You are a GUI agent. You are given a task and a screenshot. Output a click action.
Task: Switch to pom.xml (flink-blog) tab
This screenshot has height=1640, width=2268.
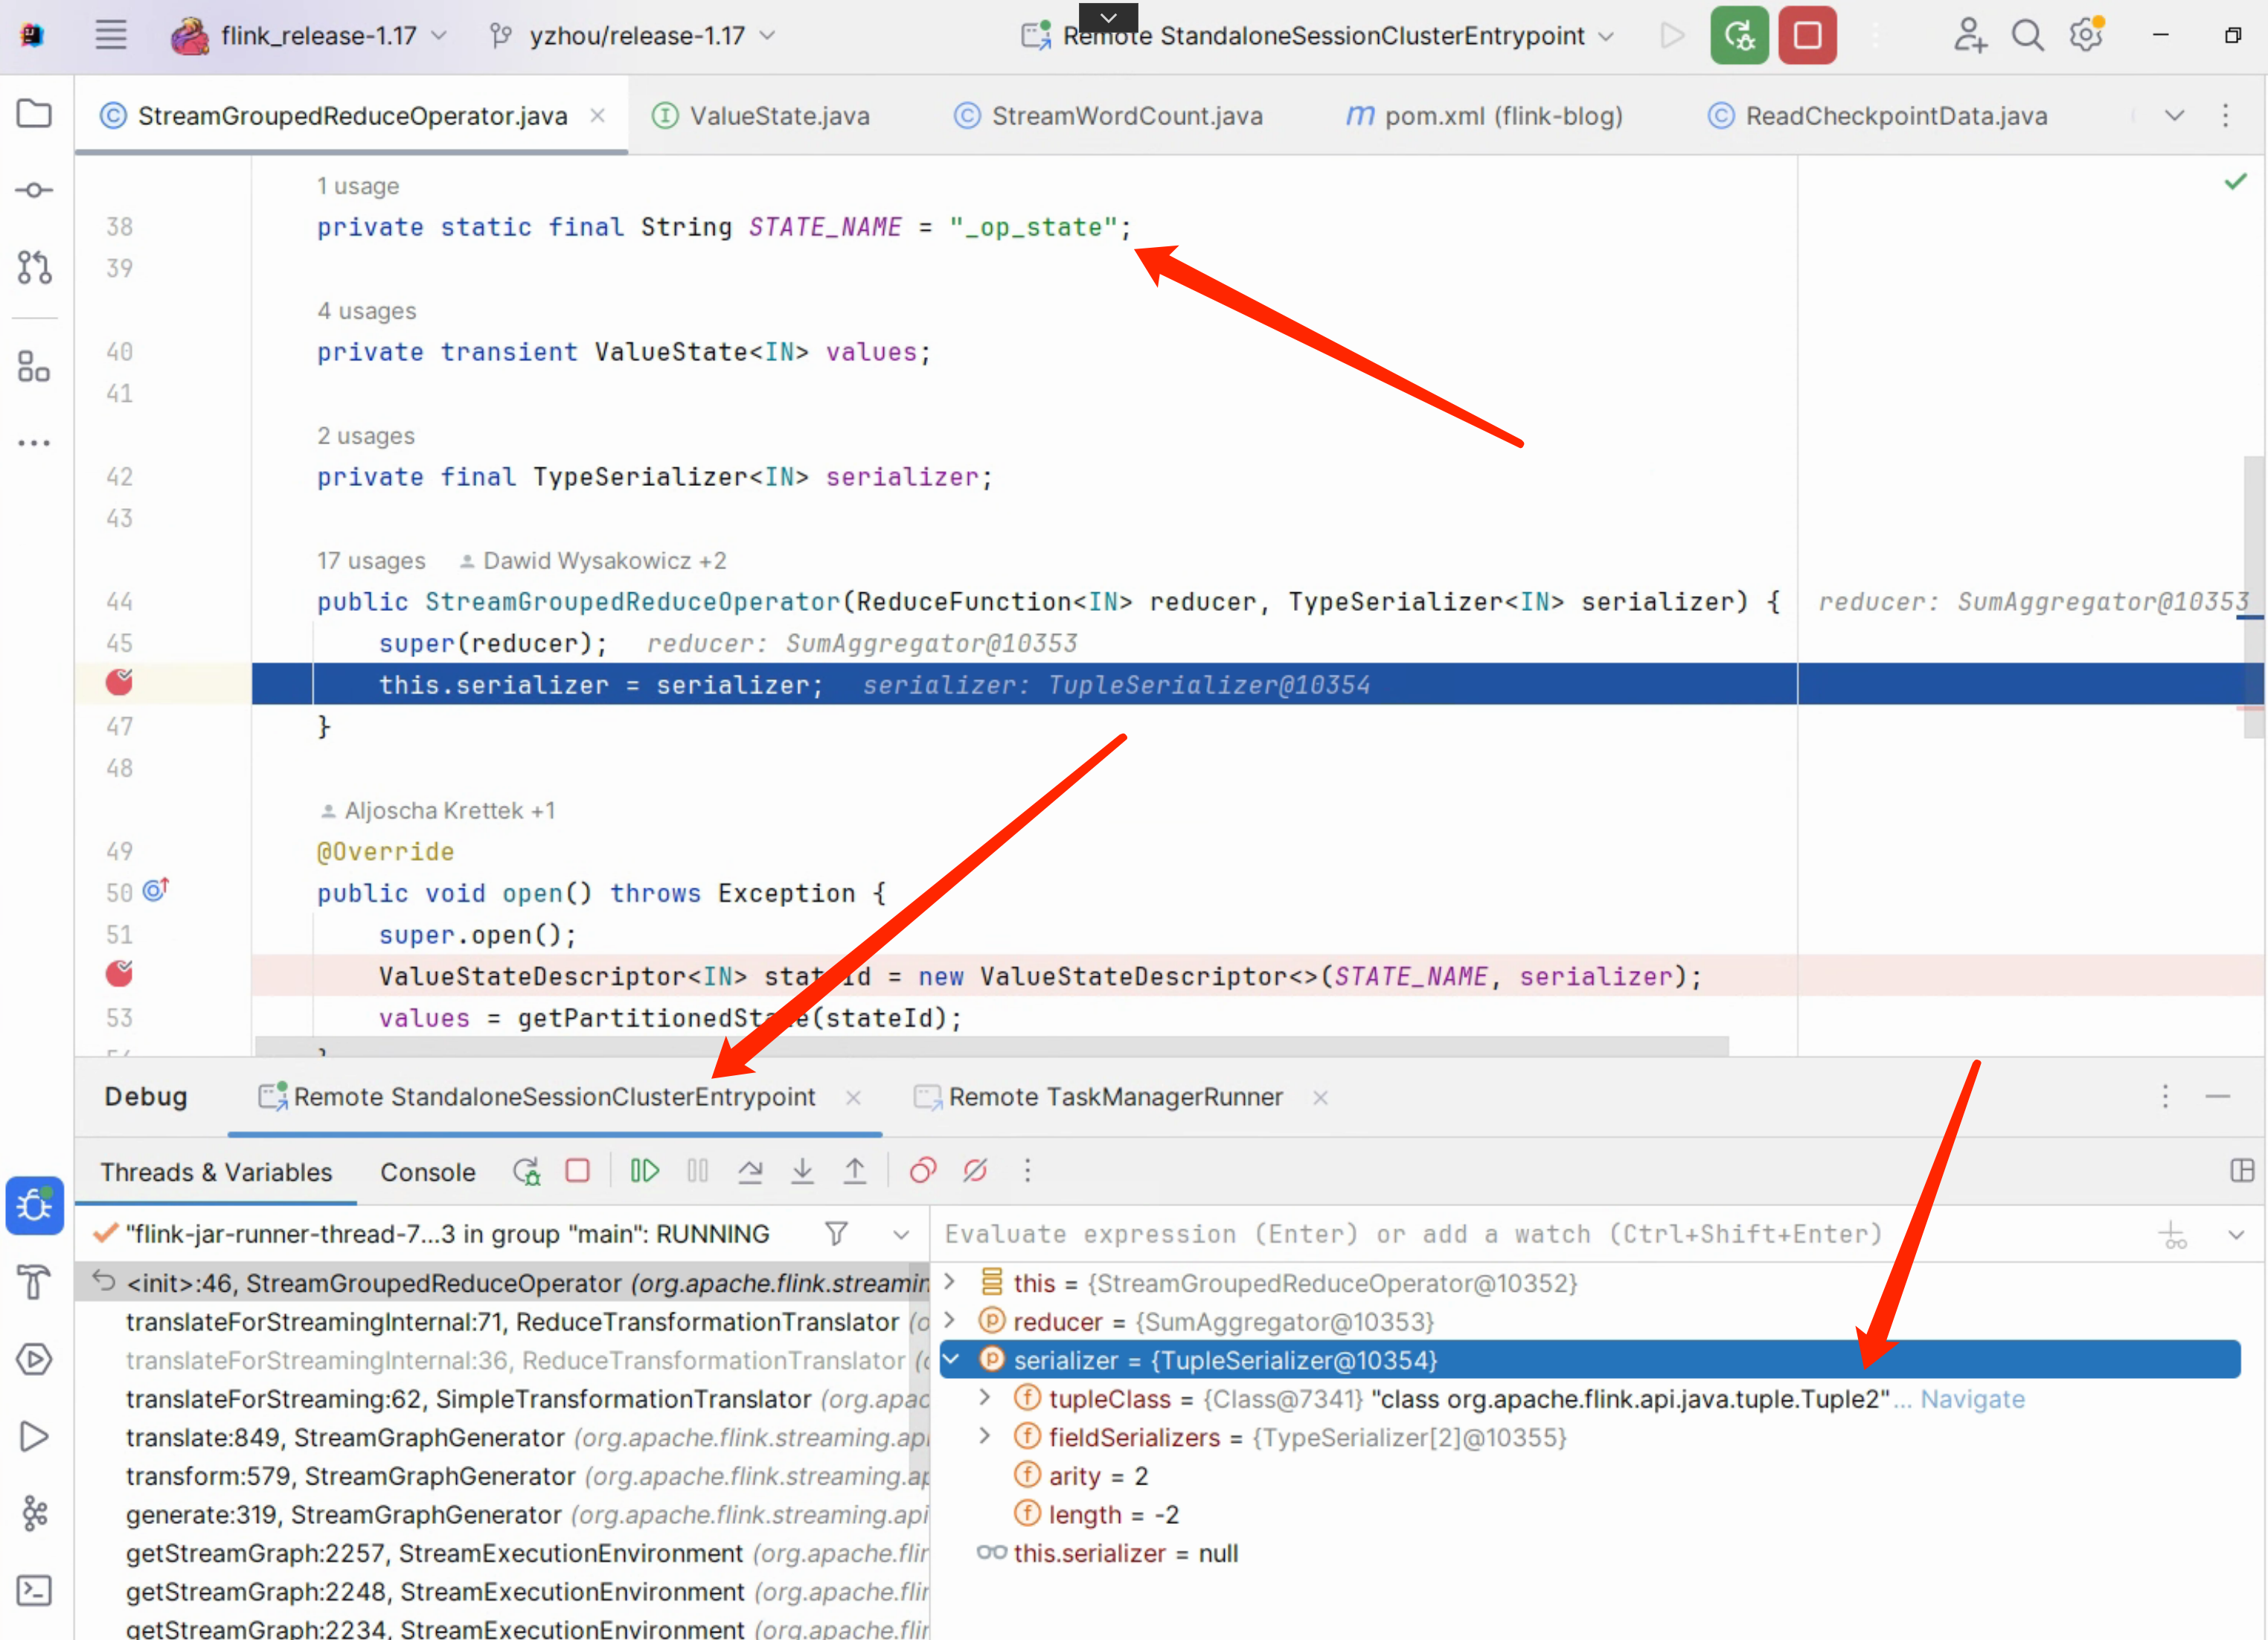pyautogui.click(x=1484, y=116)
